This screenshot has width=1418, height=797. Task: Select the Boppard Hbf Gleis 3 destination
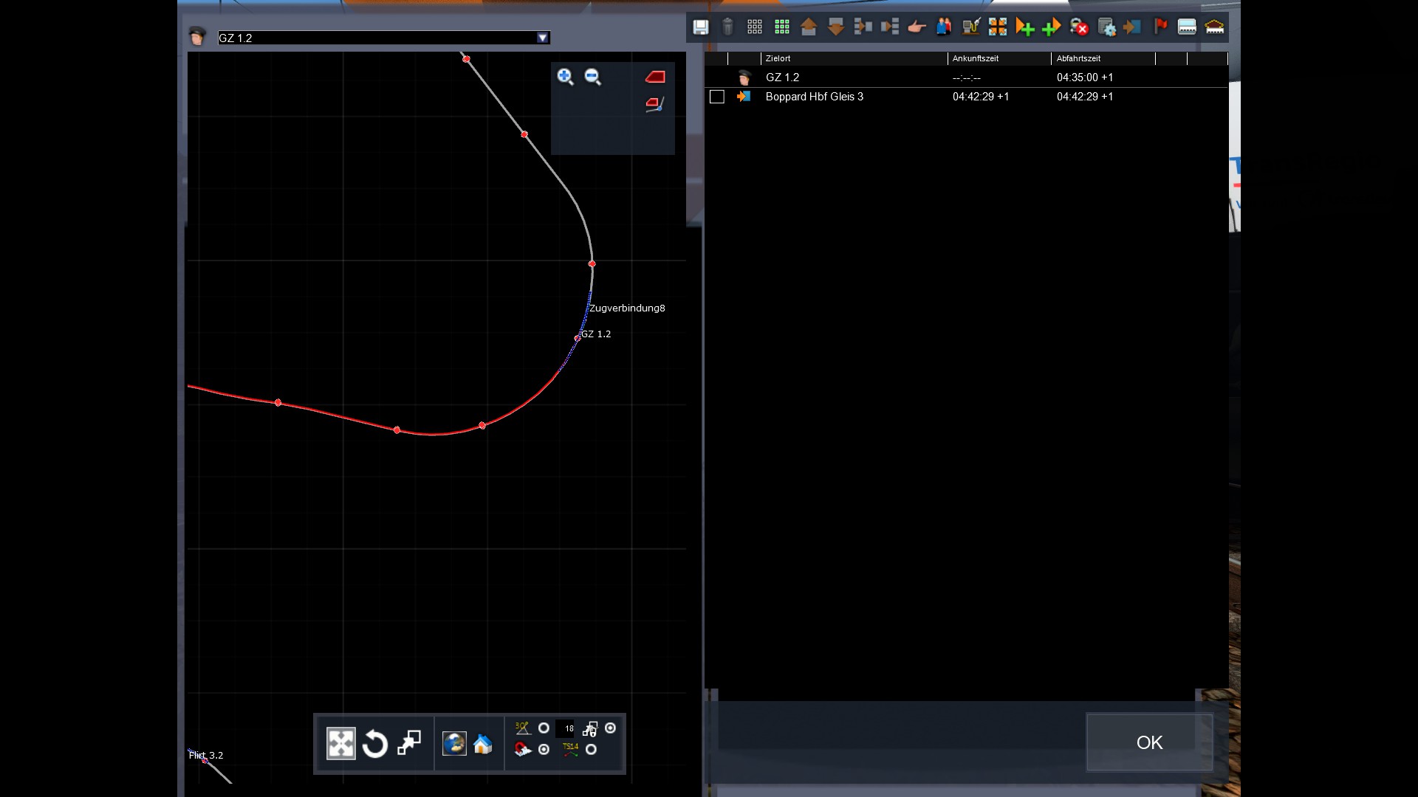click(x=815, y=97)
